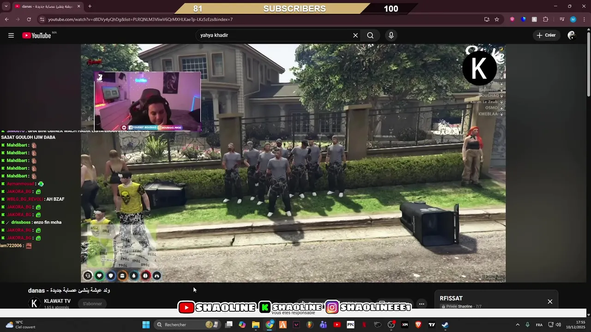Viewport: 591px width, 332px height.
Task: Open the XM app in the taskbar
Action: (405, 325)
